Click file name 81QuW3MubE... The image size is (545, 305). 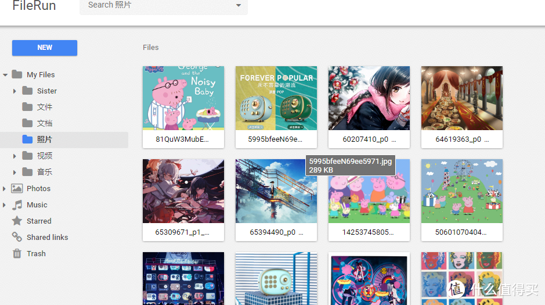(x=182, y=139)
